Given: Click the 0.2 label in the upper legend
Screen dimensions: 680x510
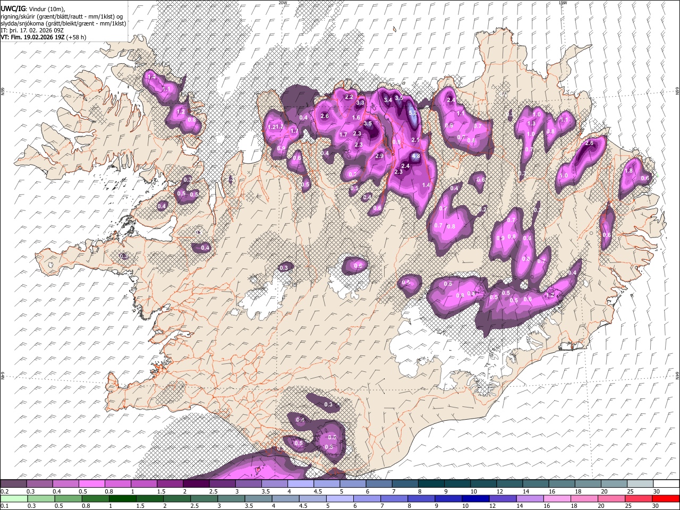Looking at the screenshot, I should click(x=4, y=491).
